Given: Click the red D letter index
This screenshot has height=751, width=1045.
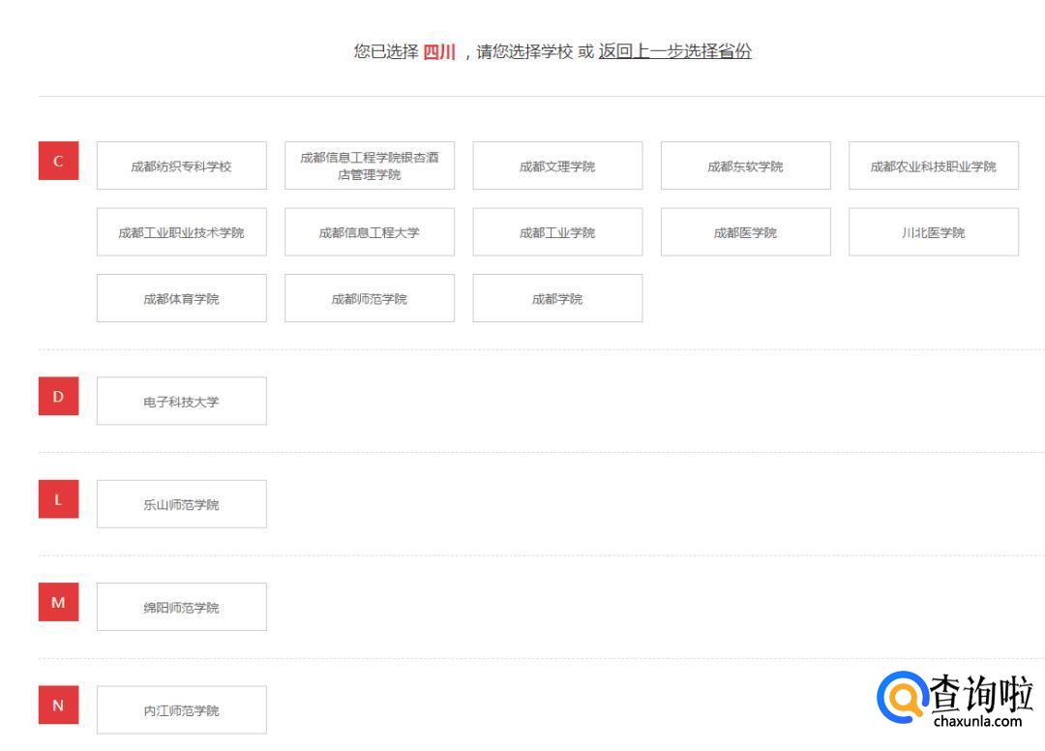Looking at the screenshot, I should [59, 396].
